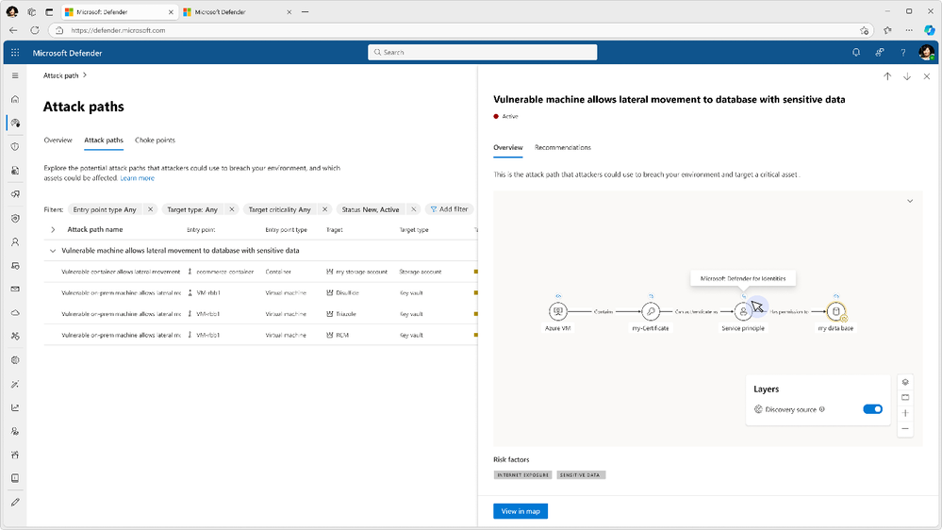Go to previous item with up arrow

887,76
